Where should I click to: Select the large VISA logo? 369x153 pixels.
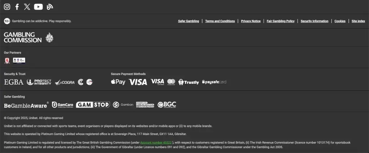pyautogui.click(x=138, y=82)
